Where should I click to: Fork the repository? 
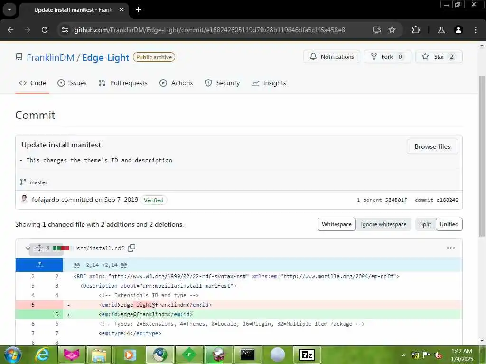pos(387,57)
